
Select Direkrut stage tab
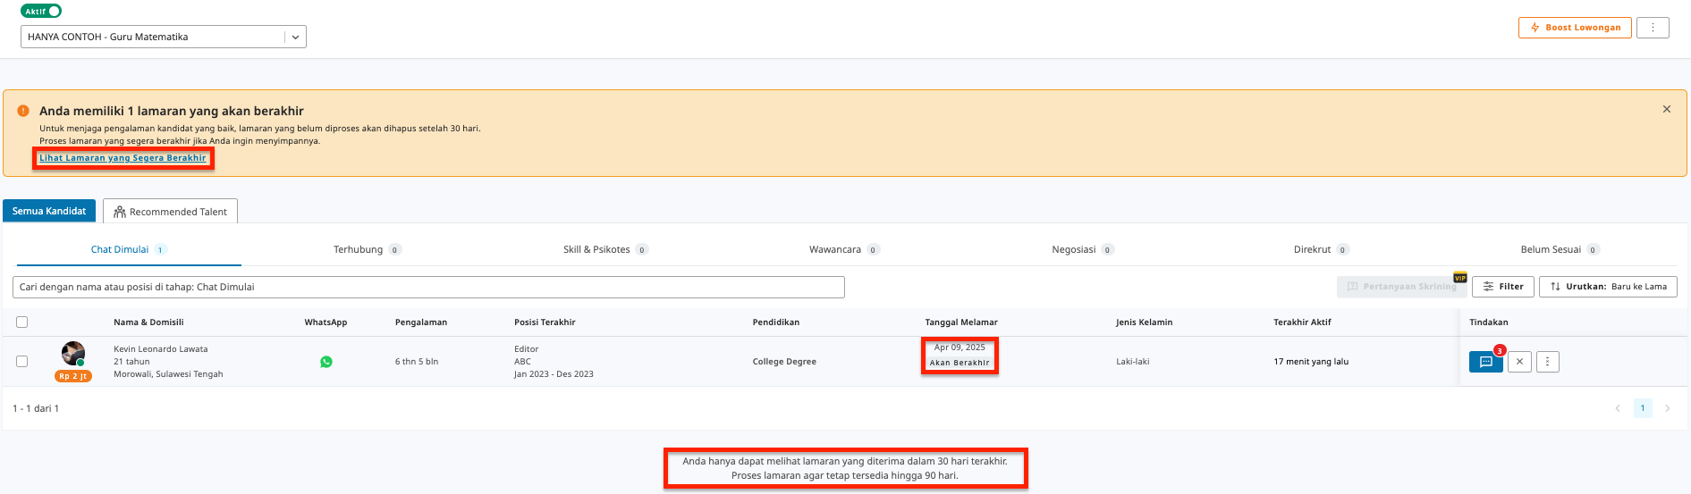tap(1321, 249)
